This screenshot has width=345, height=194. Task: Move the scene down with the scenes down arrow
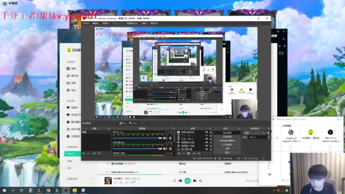coord(99,153)
